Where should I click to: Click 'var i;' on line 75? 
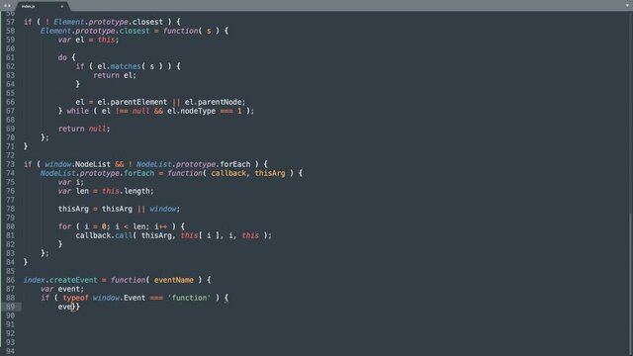click(70, 182)
